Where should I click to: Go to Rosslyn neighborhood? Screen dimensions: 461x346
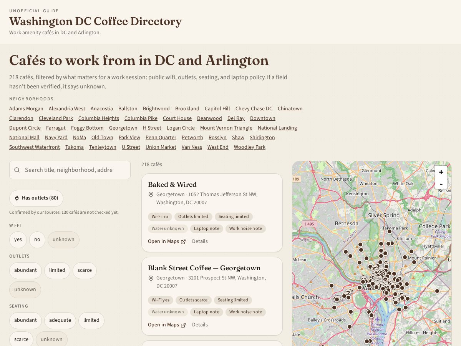217,138
